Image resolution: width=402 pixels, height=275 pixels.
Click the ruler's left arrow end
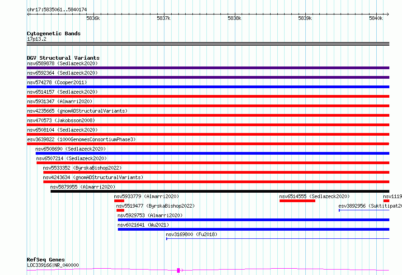(x=28, y=14)
